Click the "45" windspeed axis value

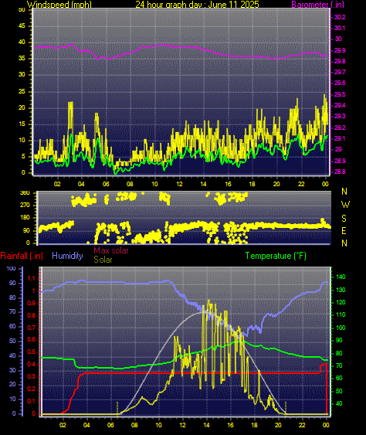22,26
